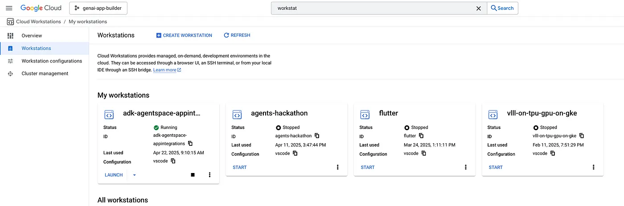Stop the adk-agentspace workstation
This screenshot has width=624, height=206.
tap(193, 175)
